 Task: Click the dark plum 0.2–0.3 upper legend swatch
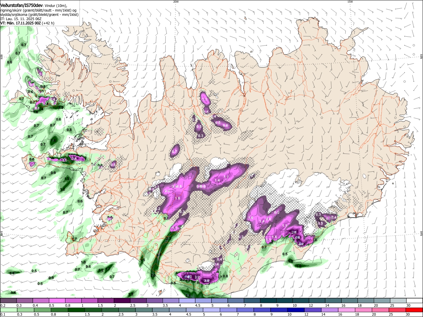point(9,301)
